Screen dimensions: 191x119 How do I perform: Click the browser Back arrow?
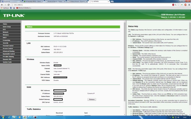coord(2,5)
